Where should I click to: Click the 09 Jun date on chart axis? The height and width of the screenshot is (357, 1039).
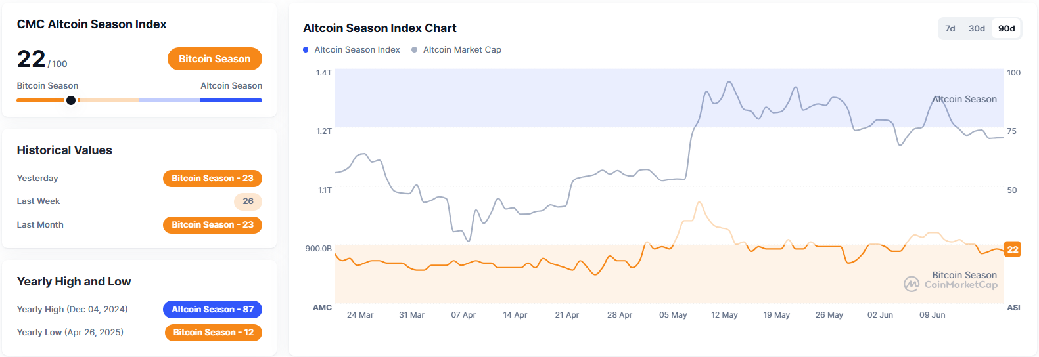[x=932, y=315]
